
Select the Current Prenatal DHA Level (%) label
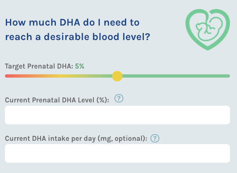coord(57,100)
